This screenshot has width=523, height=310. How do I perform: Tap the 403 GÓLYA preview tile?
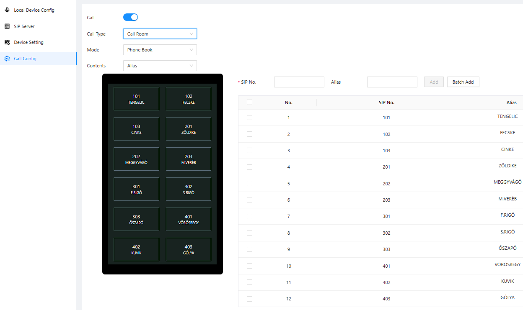[x=189, y=249]
